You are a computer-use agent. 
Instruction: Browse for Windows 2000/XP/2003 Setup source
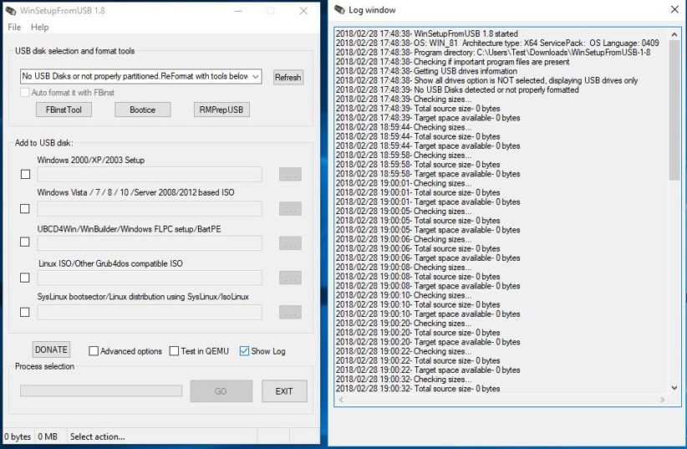(x=290, y=175)
